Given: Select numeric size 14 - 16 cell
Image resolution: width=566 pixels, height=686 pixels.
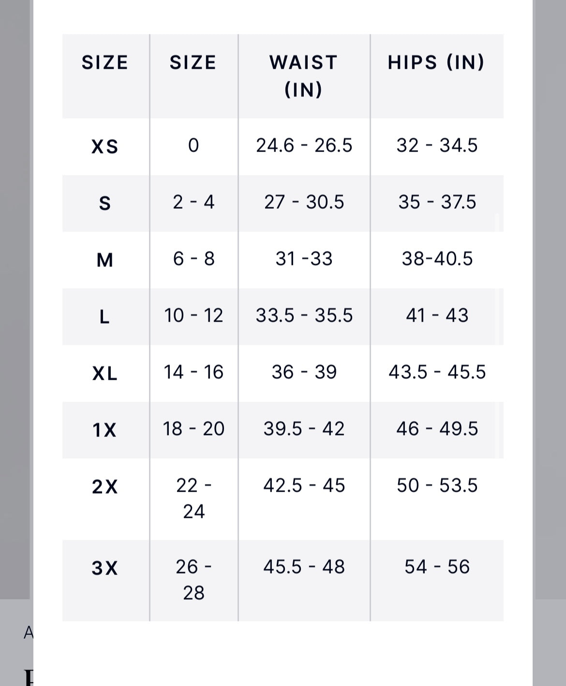Looking at the screenshot, I should (194, 372).
